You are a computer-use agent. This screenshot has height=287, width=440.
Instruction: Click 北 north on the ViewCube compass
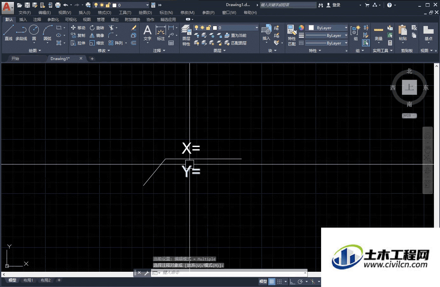tap(409, 71)
